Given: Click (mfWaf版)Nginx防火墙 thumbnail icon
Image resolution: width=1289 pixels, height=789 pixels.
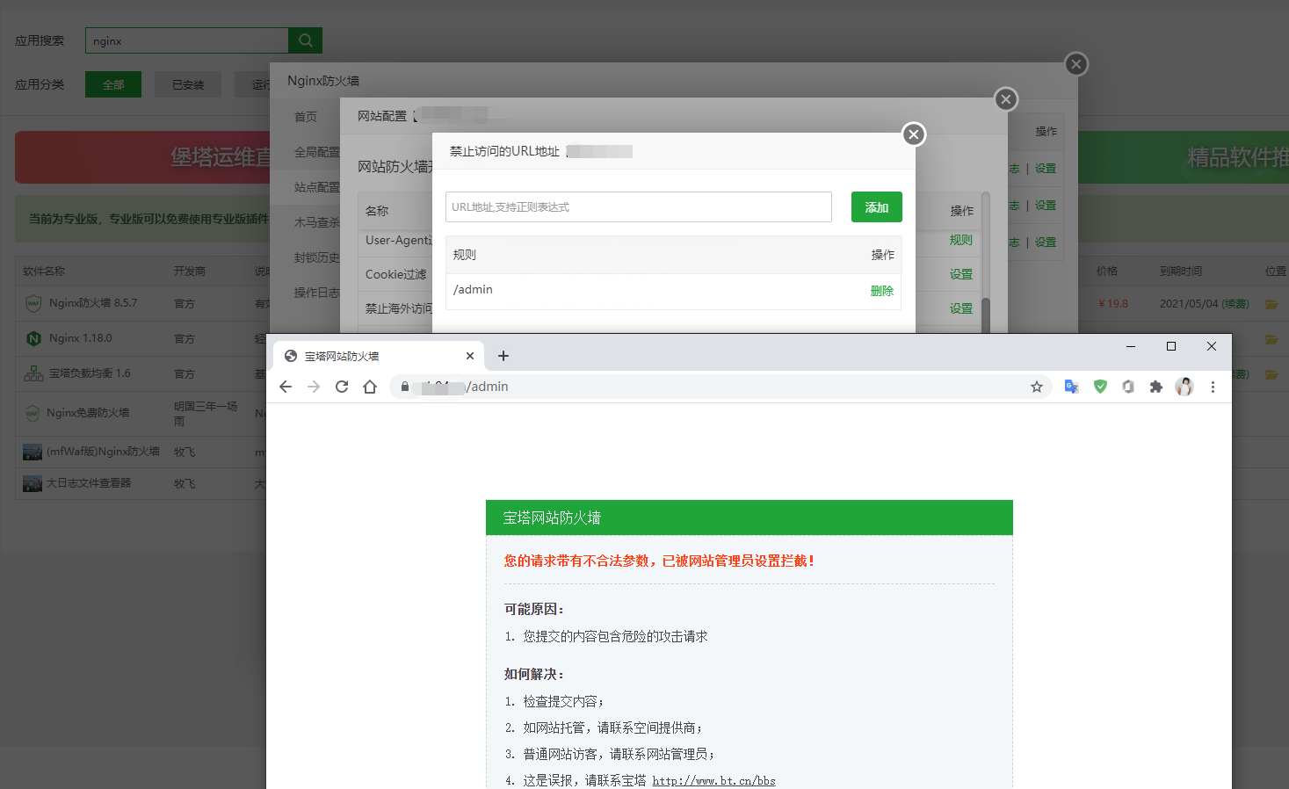Looking at the screenshot, I should click(x=33, y=452).
